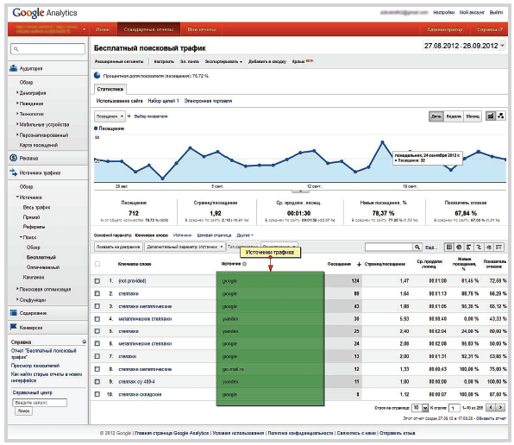Tick checkbox for row 1 (not provided)
Image resolution: width=514 pixels, height=445 pixels.
pyautogui.click(x=97, y=281)
